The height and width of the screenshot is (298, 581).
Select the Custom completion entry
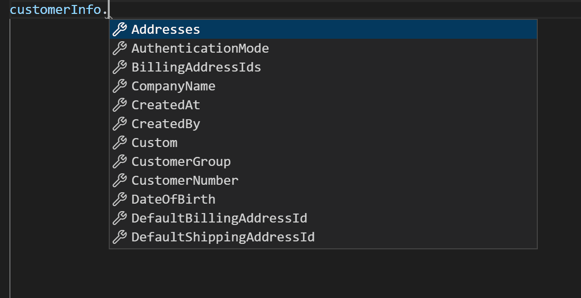click(154, 143)
